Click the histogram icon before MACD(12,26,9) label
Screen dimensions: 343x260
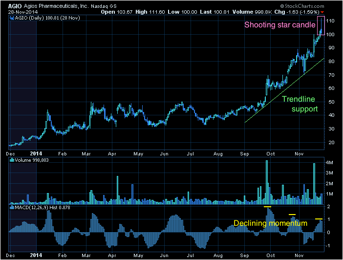coord(12,208)
